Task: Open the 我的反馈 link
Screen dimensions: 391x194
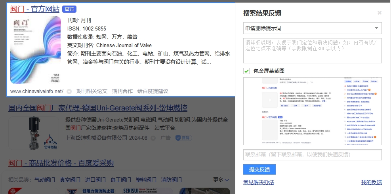Action: coord(371,182)
